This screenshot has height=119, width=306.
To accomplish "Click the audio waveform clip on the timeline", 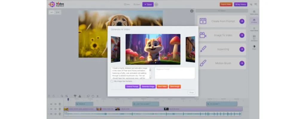I will point(152,114).
